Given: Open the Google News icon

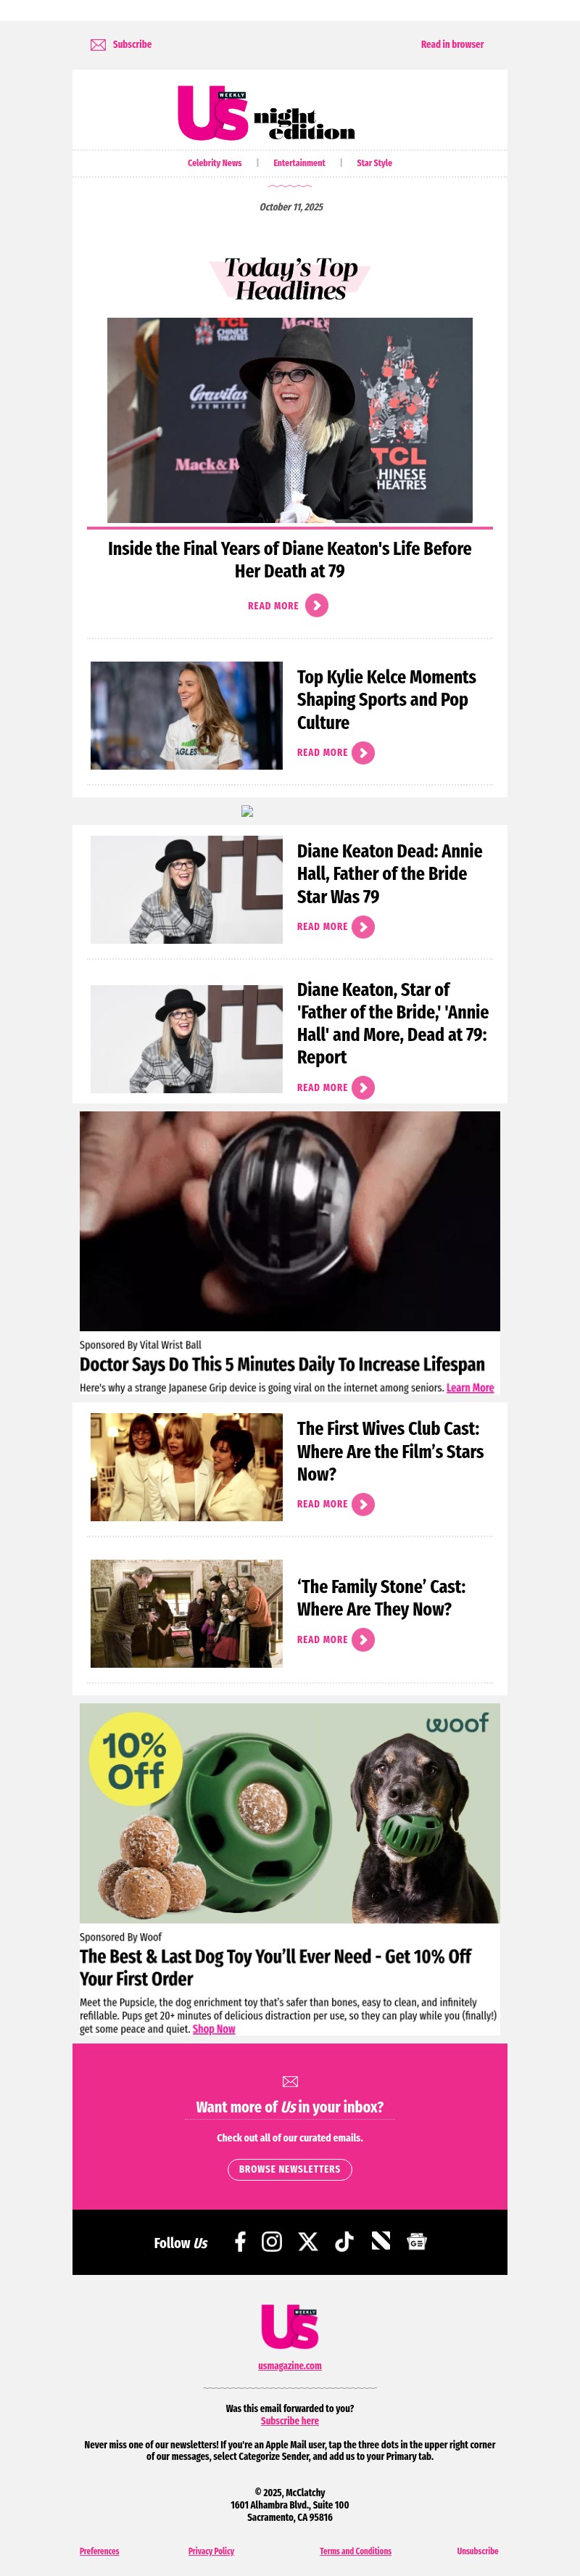Looking at the screenshot, I should [x=417, y=2241].
